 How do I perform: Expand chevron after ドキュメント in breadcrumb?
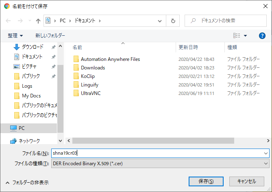(x=100, y=21)
